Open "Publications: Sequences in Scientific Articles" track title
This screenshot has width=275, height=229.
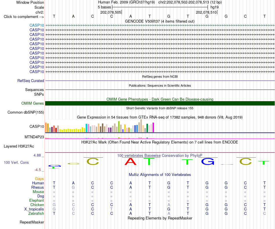tap(160, 86)
